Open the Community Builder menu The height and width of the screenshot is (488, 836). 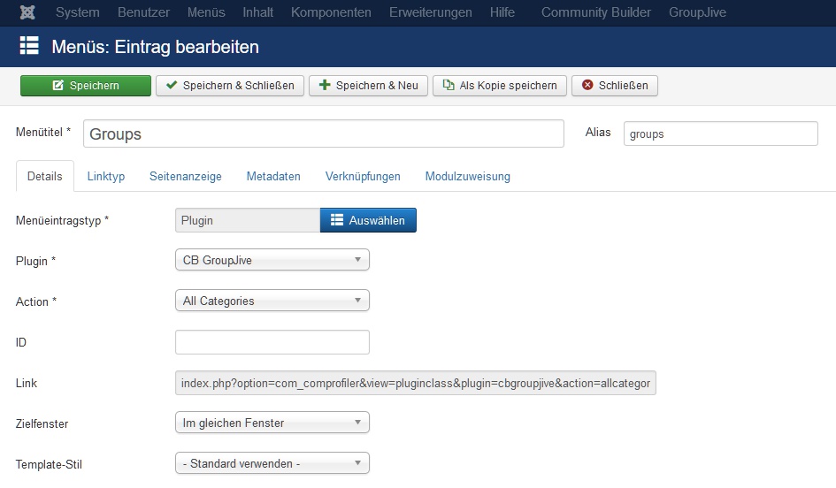(596, 12)
